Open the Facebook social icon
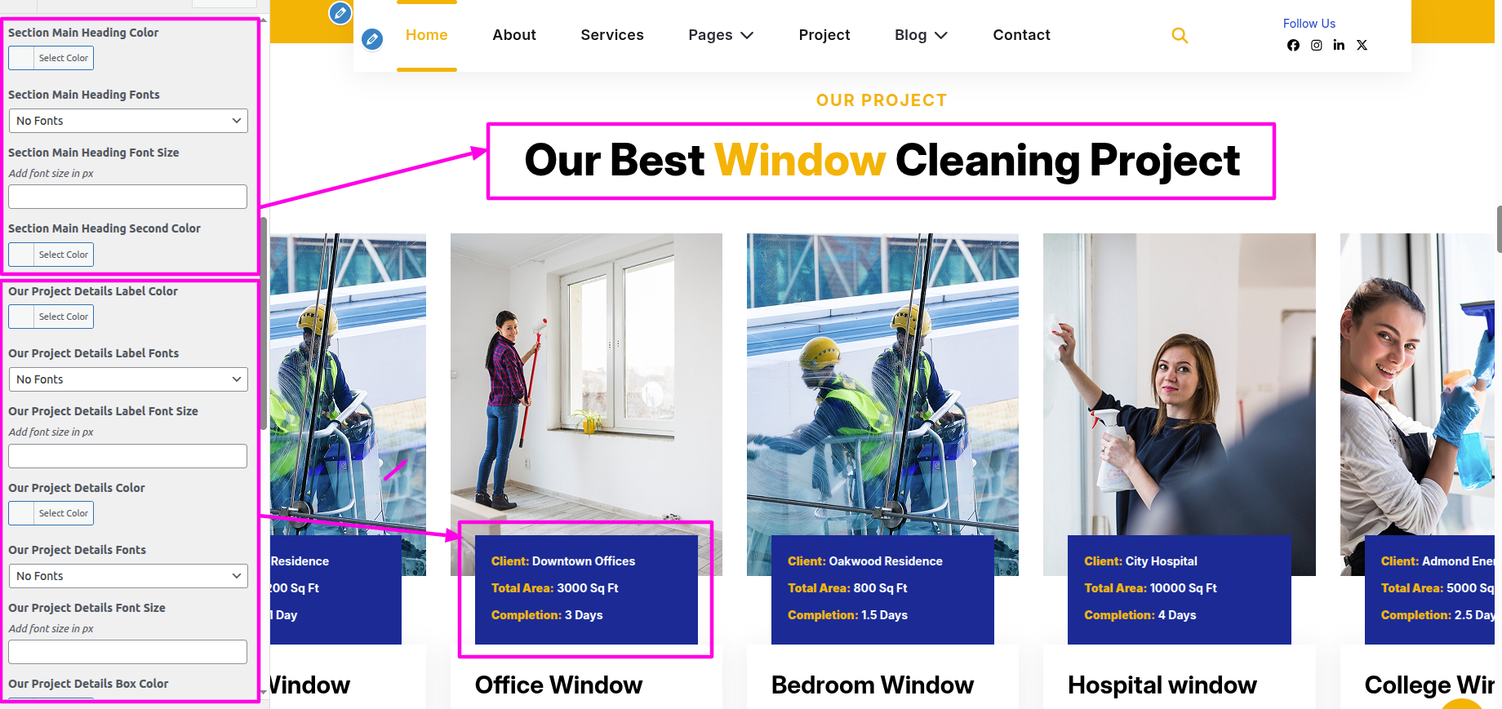Image resolution: width=1502 pixels, height=709 pixels. click(1293, 46)
